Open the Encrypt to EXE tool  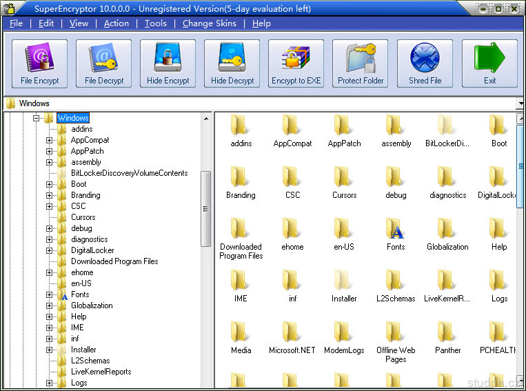click(296, 63)
